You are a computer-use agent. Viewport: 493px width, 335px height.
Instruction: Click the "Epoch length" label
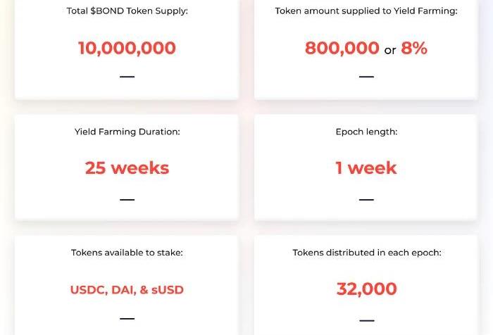[x=366, y=132]
